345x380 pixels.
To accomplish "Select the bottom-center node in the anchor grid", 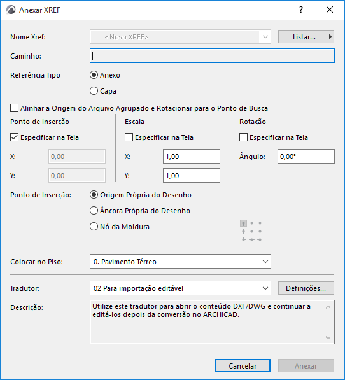I will 251,239.
